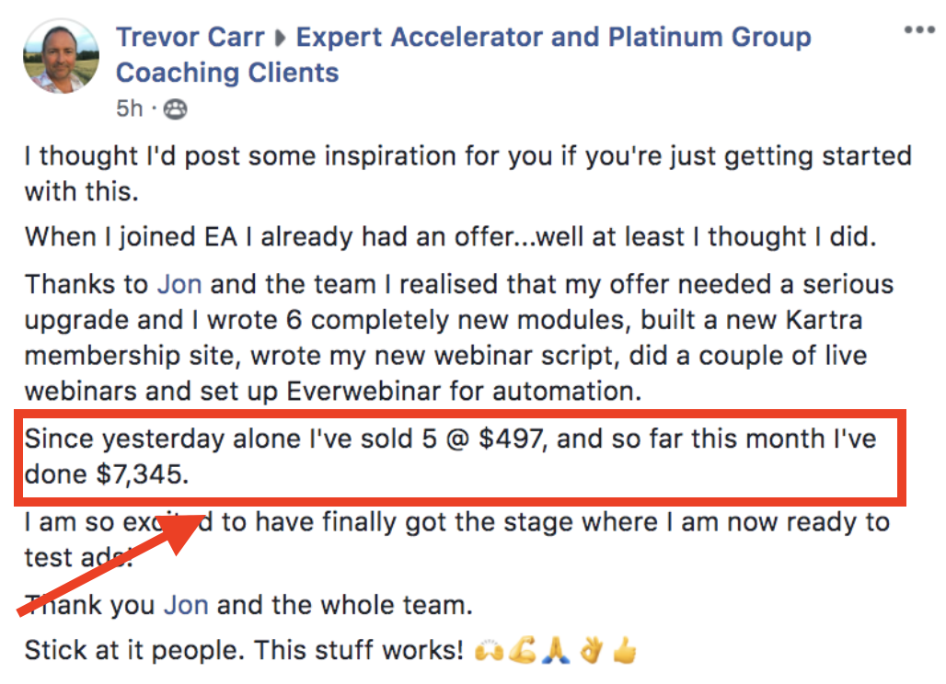This screenshot has height=684, width=946.
Task: Click the arrow icon between name and group
Action: 281,38
